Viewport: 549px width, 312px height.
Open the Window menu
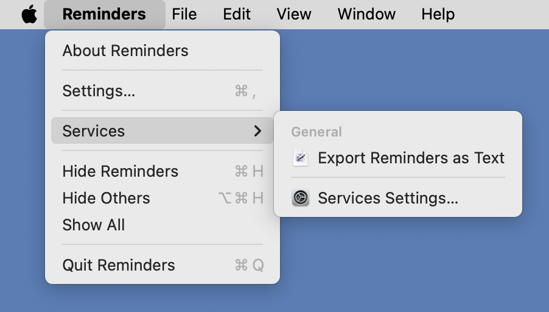pyautogui.click(x=366, y=14)
